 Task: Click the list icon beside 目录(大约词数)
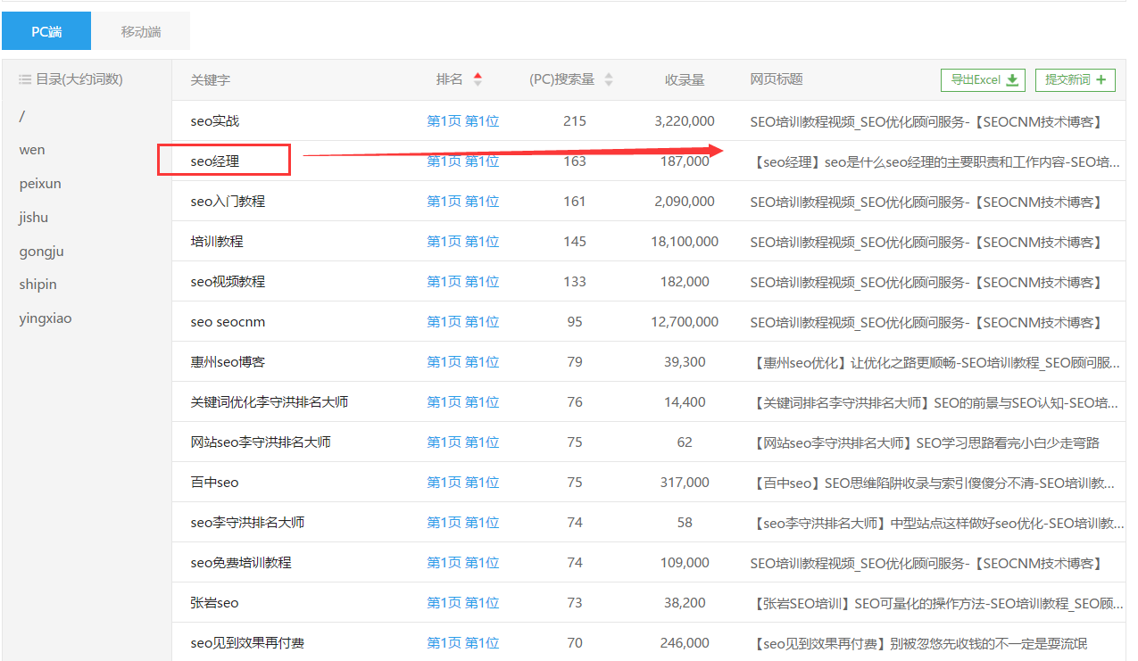click(25, 79)
